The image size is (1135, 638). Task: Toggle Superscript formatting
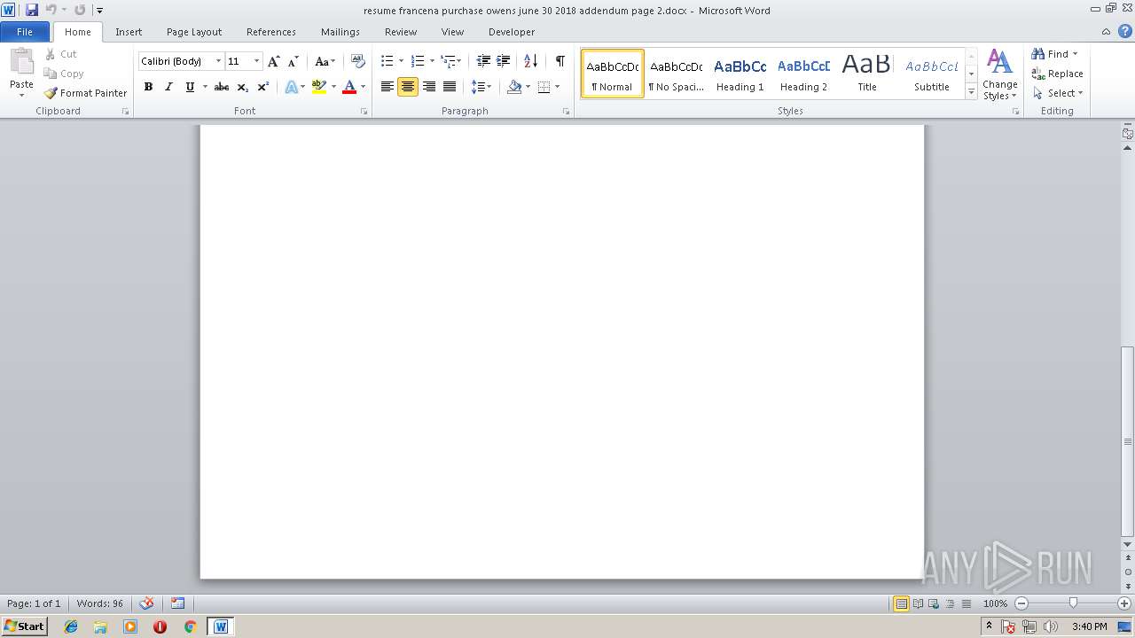click(263, 87)
